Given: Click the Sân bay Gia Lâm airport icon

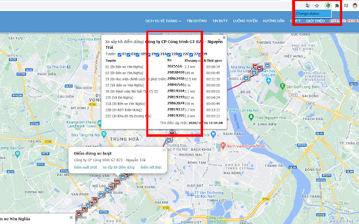Looking at the screenshot, I should tap(268, 81).
